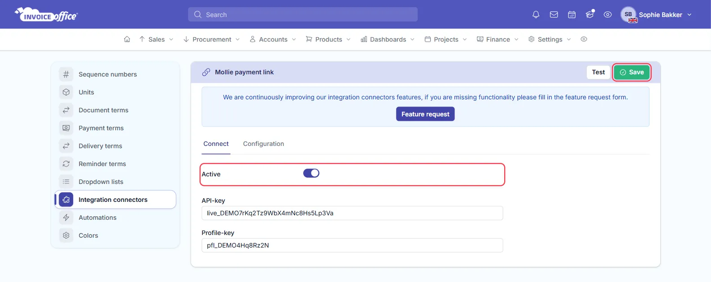Open the Settings dropdown menu

tap(550, 39)
